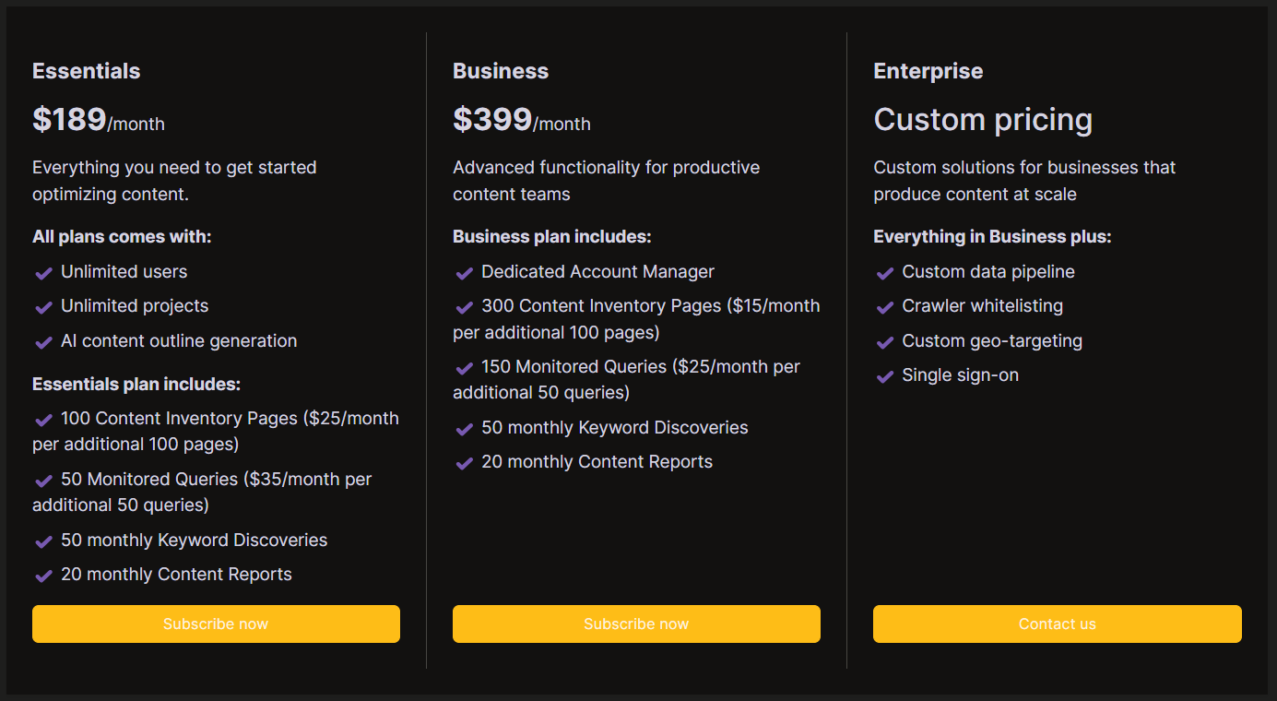Click the checkmark beside Crawler whitelisting
The width and height of the screenshot is (1277, 701).
click(884, 307)
